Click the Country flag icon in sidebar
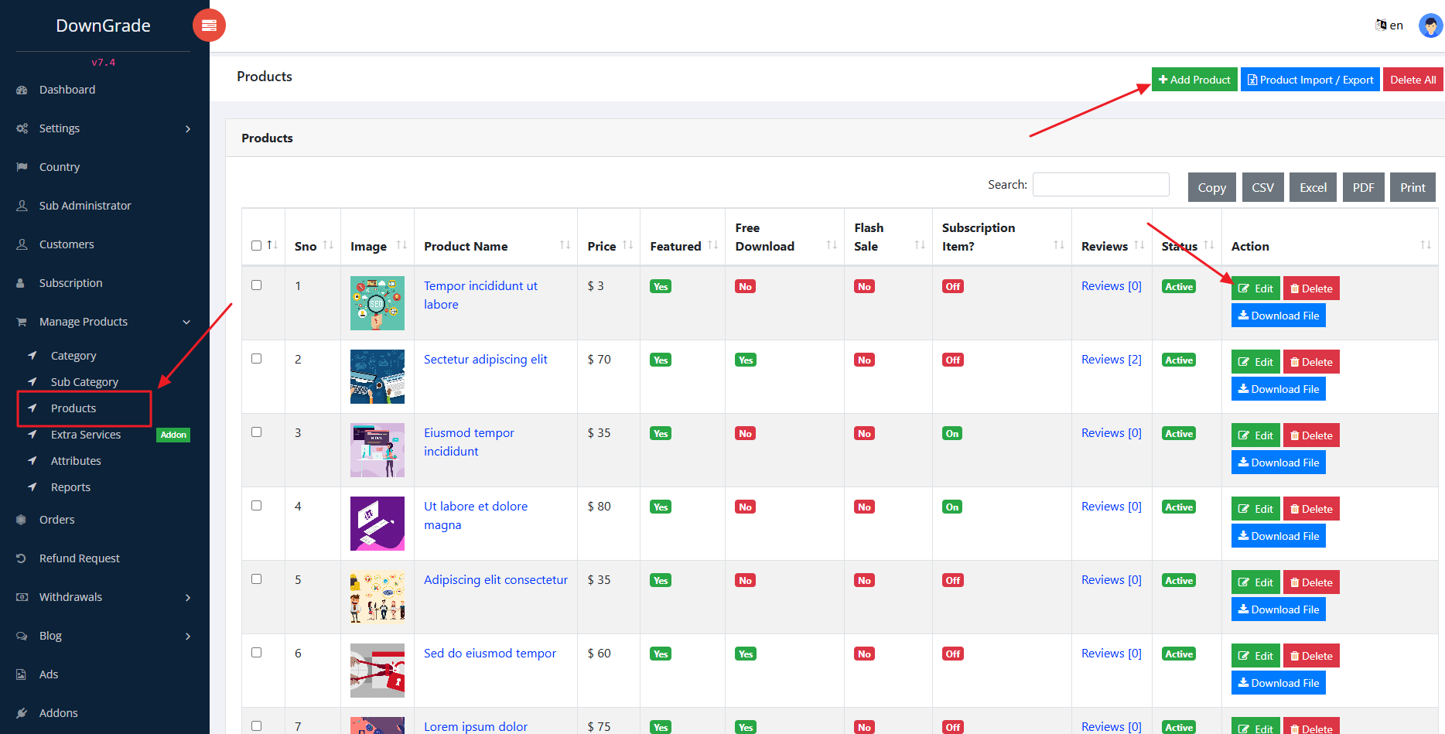Viewport: 1445px width, 734px height. (22, 167)
